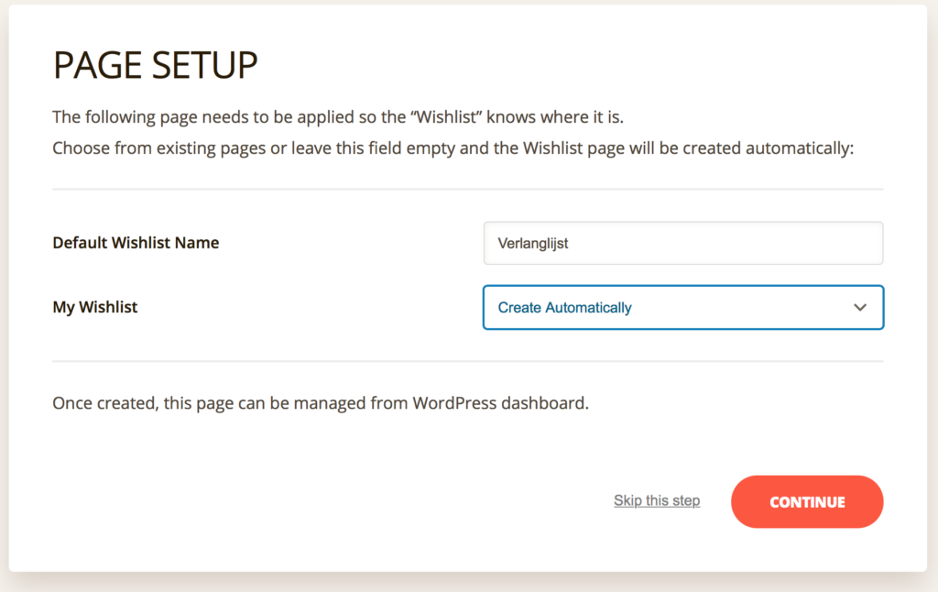Screen dimensions: 938x592
Task: Click the divider line below the instructions
Action: pos(468,189)
